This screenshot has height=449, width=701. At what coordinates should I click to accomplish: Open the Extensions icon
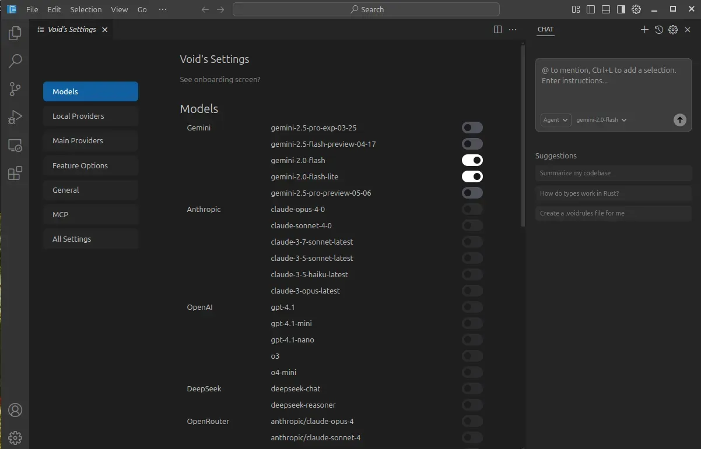click(x=15, y=173)
